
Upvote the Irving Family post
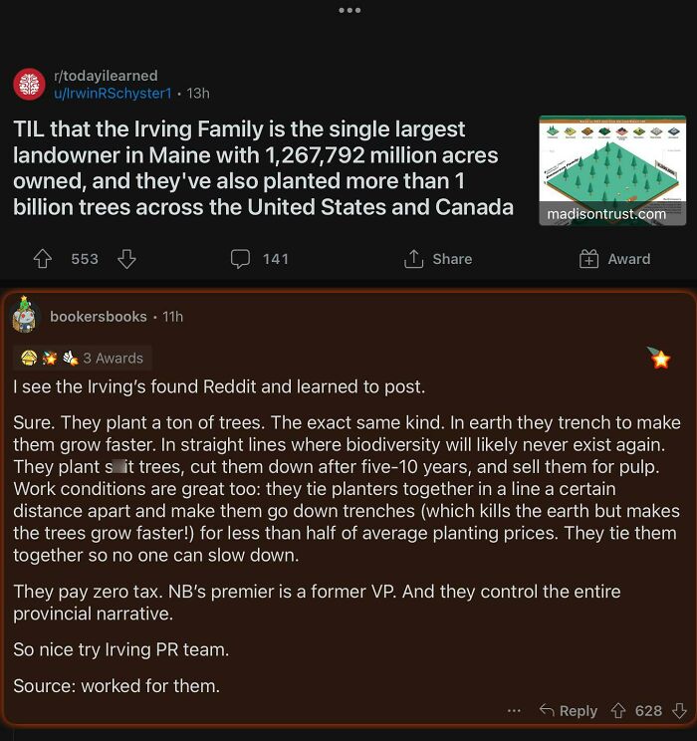[43, 259]
